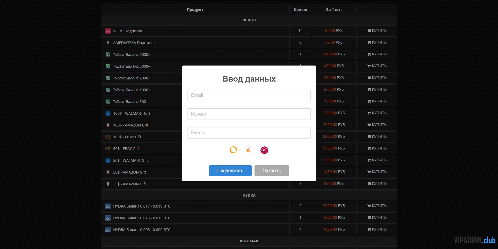The width and height of the screenshot is (498, 249).
Task: Click the HYDRA Баланс 0.008 - 0.009 BTC icon
Action: coord(108,230)
